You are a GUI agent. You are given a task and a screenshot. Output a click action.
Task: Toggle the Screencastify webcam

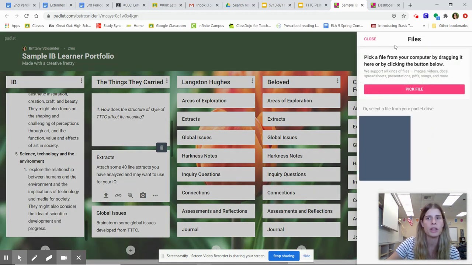click(64, 258)
